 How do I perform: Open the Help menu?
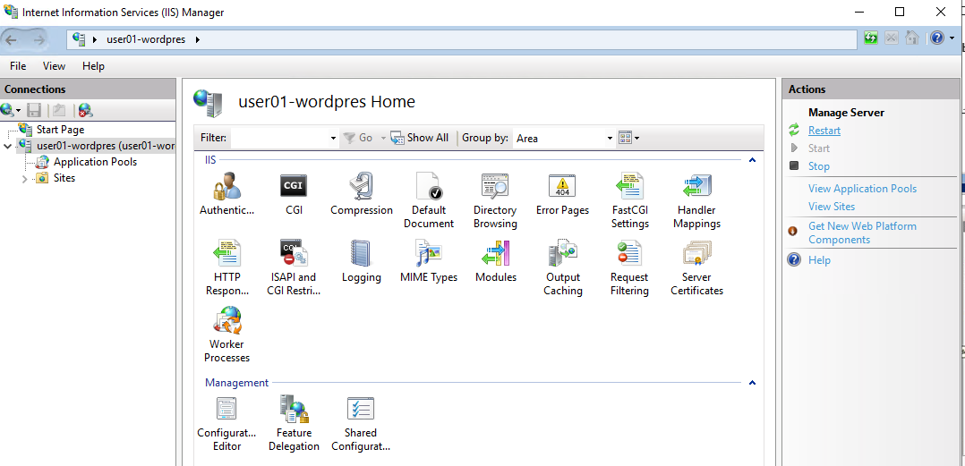[93, 66]
